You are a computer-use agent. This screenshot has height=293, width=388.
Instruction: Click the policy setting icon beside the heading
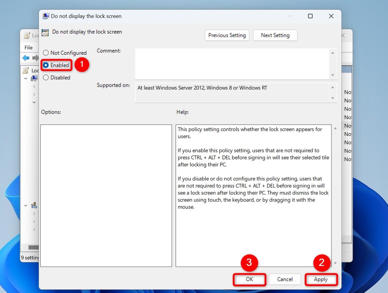point(45,32)
